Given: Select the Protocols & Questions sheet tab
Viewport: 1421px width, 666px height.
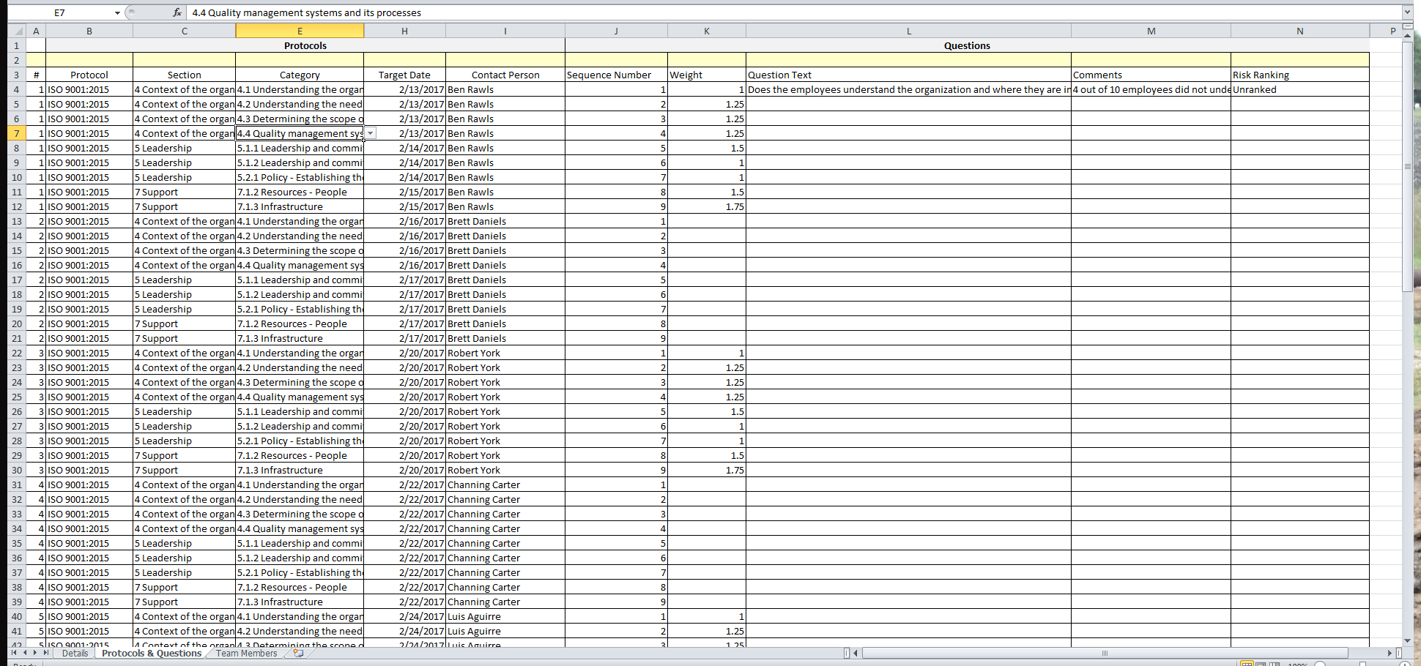Looking at the screenshot, I should click(152, 654).
